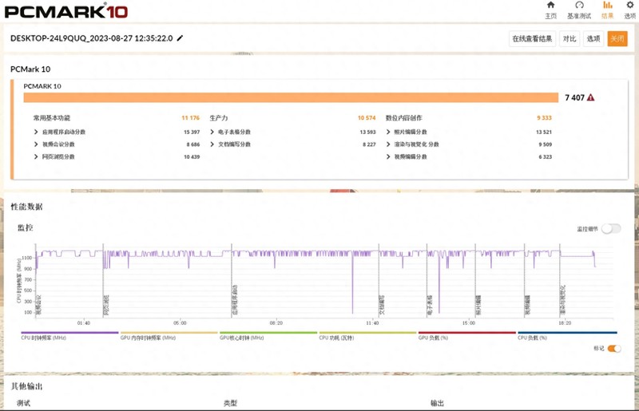Open the 选项 button beside 对比
The height and width of the screenshot is (411, 639).
pos(593,39)
